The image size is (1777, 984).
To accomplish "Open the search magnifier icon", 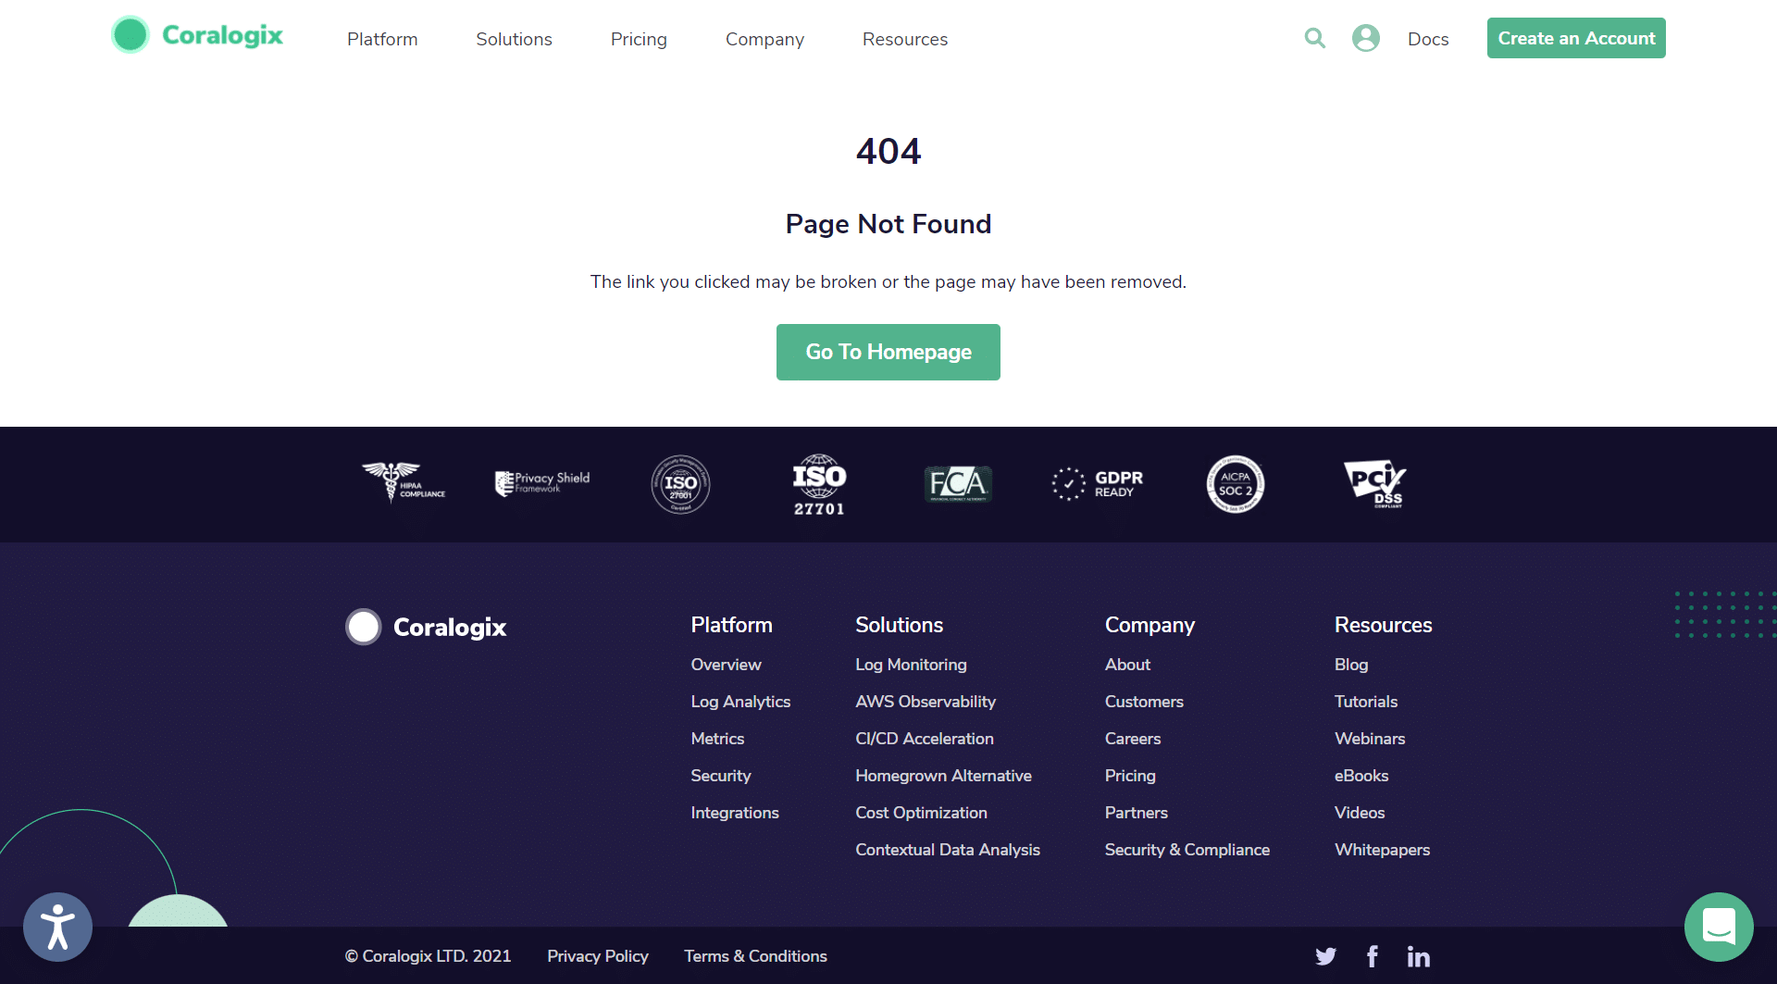I will (x=1314, y=38).
